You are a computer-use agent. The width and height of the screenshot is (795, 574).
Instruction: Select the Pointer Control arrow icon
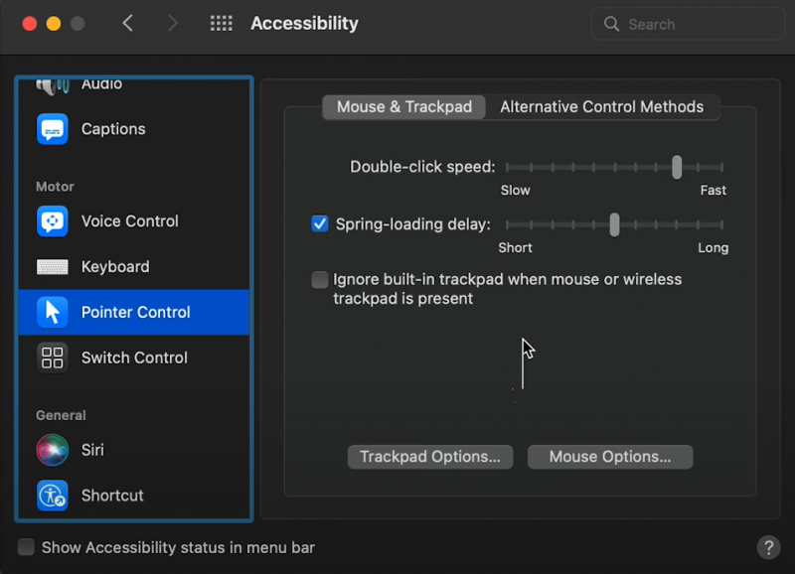point(53,312)
